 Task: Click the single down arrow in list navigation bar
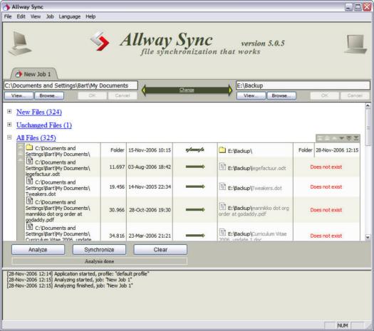341,138
